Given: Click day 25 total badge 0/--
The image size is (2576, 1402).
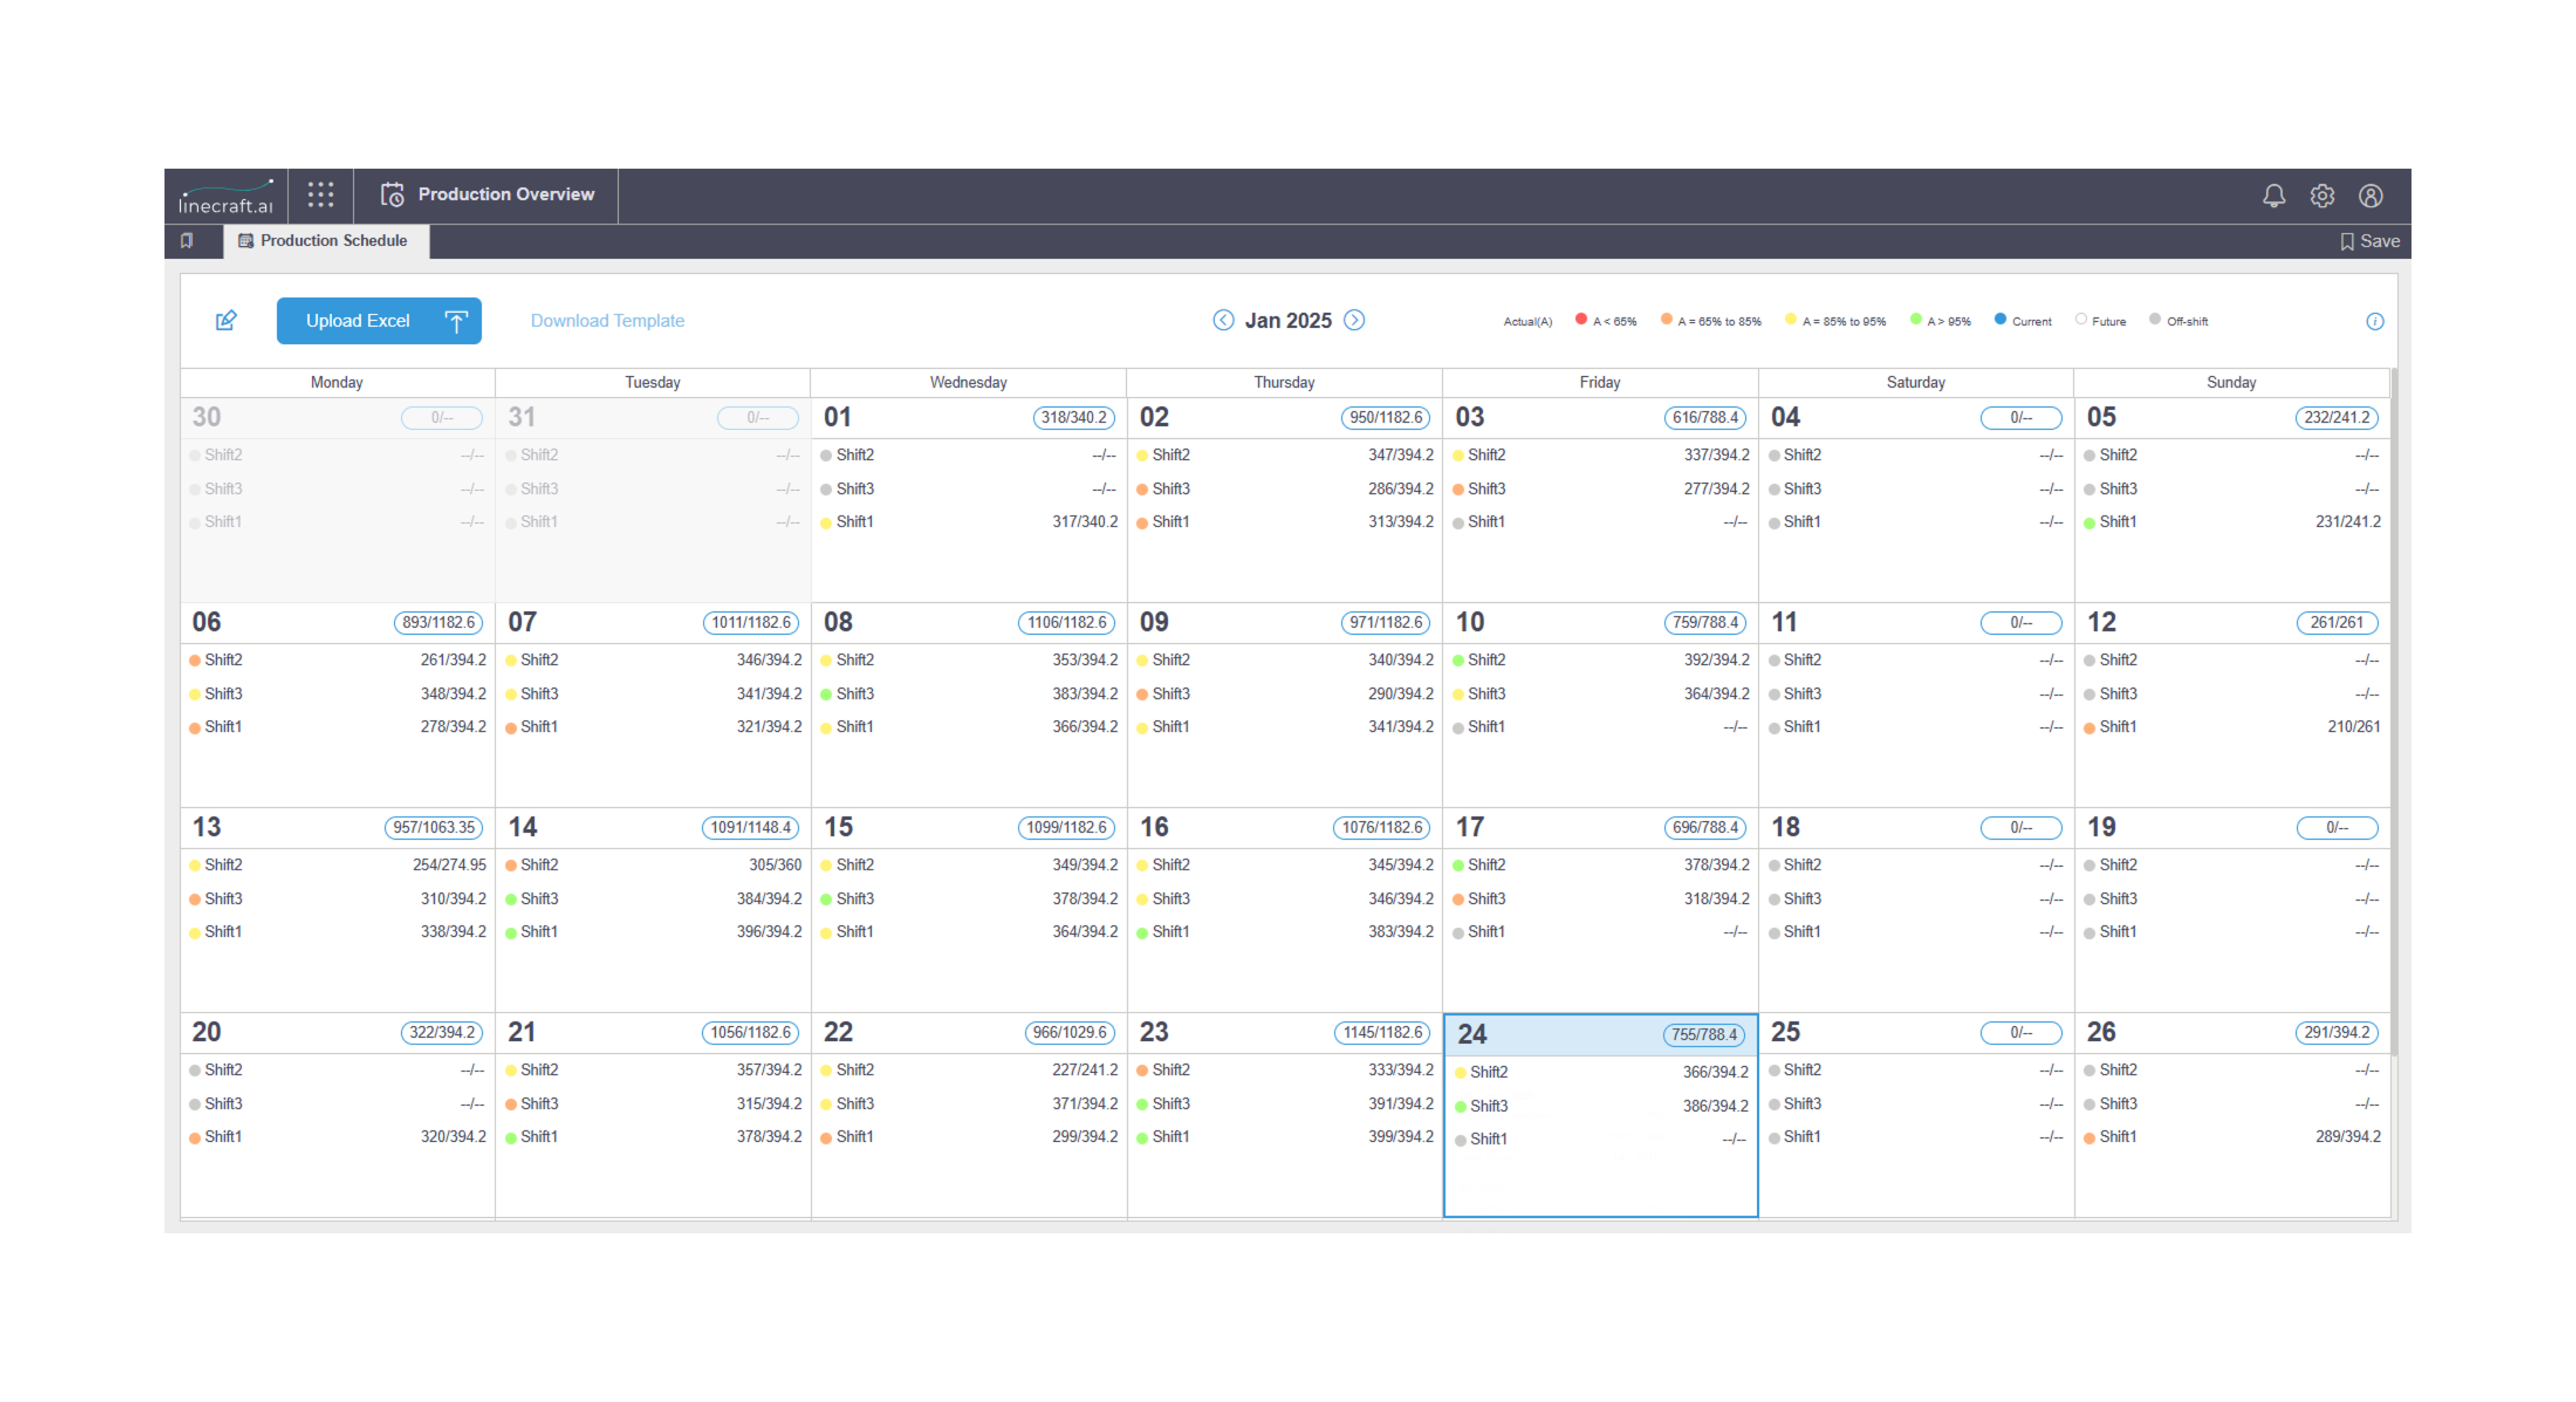Looking at the screenshot, I should (x=2020, y=1032).
